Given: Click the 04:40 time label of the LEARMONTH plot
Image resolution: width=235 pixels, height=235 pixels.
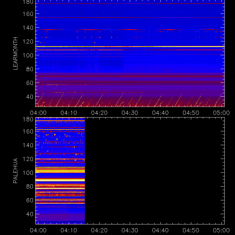Looking at the screenshot, I should (160, 113).
